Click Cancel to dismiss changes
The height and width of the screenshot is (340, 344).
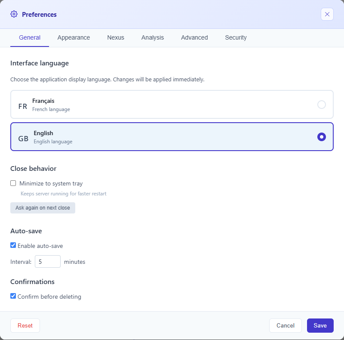286,325
